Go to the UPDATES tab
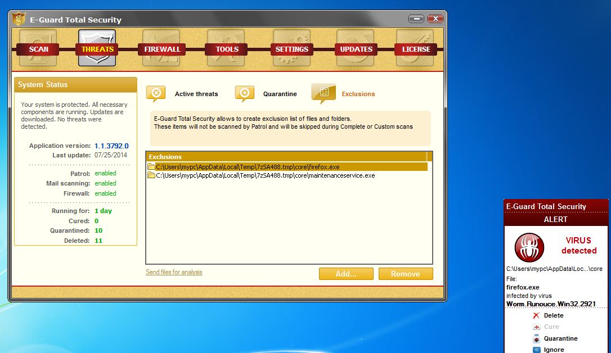 (x=356, y=49)
